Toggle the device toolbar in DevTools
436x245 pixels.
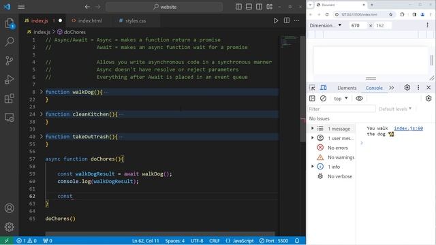pos(323,88)
